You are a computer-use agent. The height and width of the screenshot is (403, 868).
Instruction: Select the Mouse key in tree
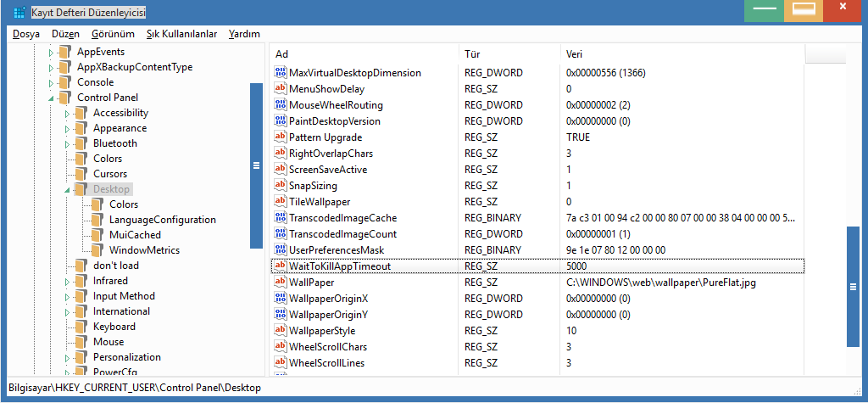point(108,341)
